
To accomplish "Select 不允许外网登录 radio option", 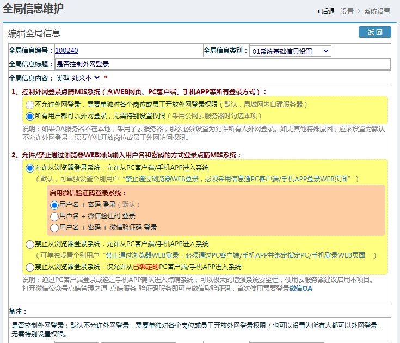I will point(30,105).
